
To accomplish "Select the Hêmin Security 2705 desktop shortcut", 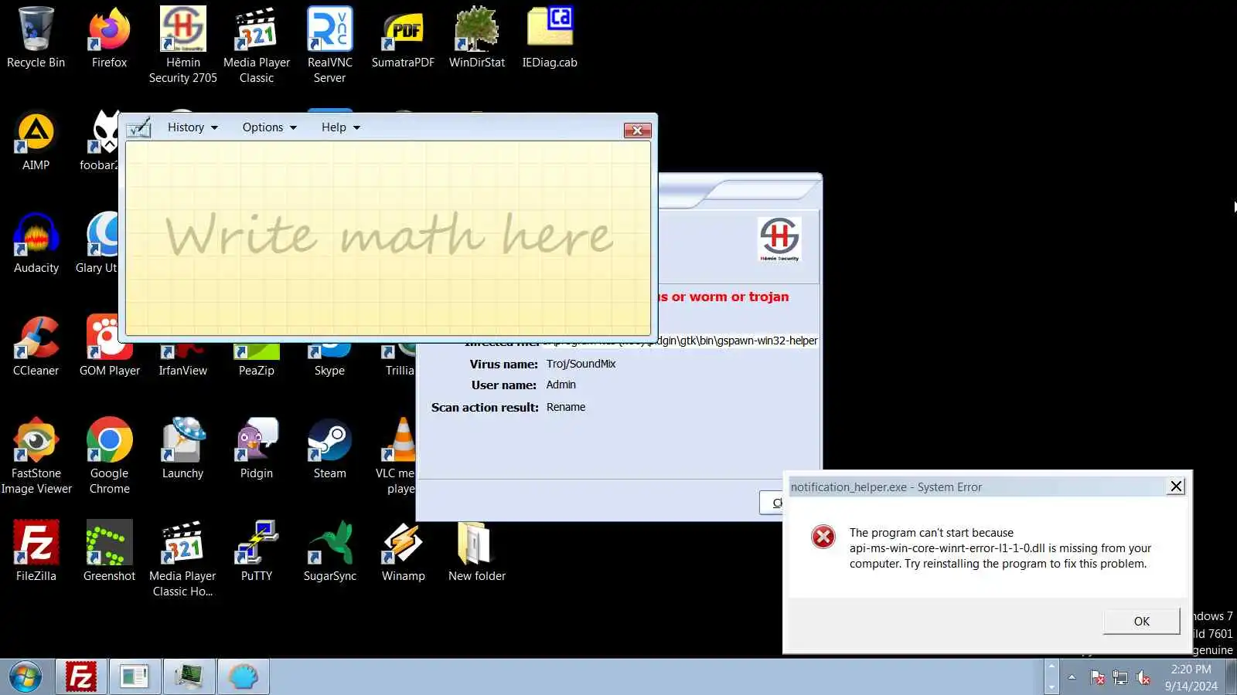I will [183, 45].
